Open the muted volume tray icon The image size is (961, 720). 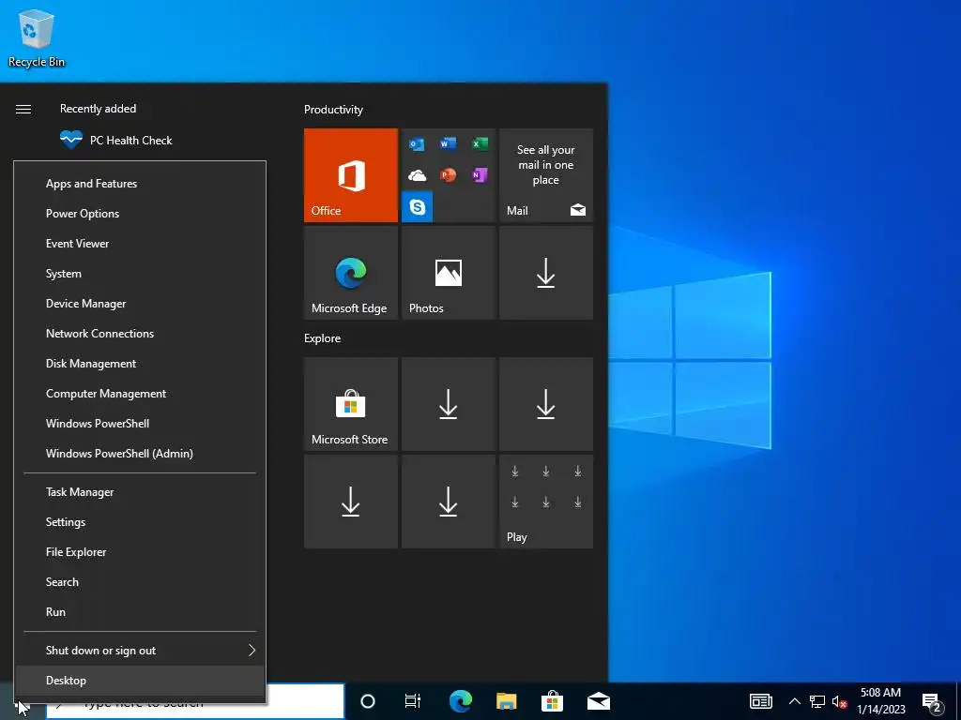pyautogui.click(x=839, y=701)
